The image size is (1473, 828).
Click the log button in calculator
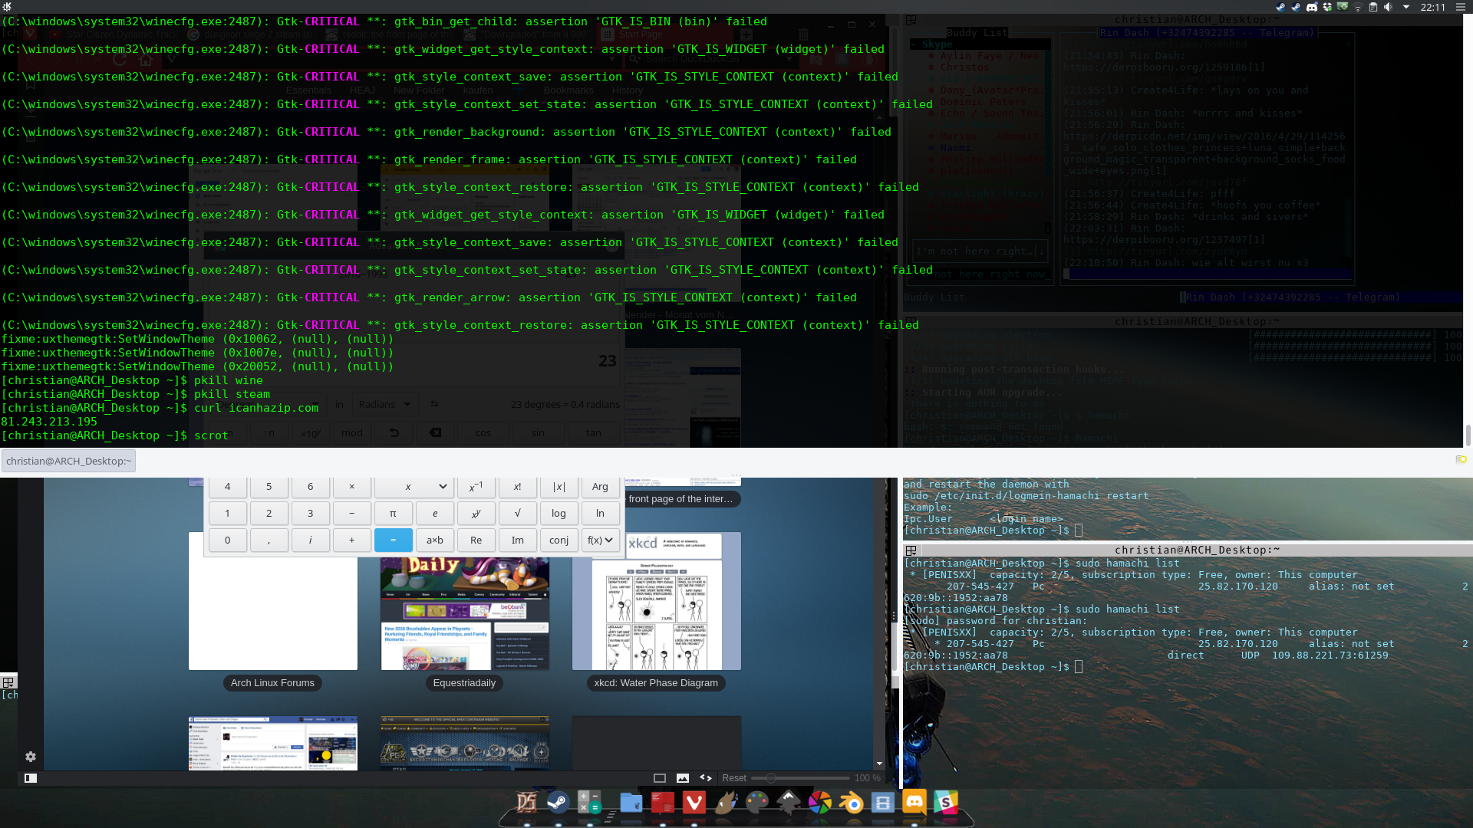click(559, 514)
